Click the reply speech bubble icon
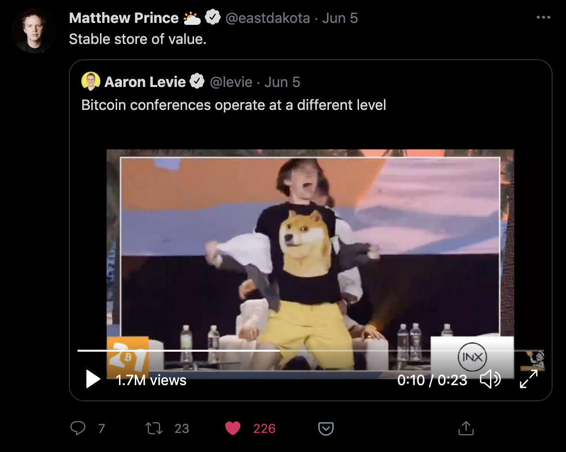Viewport: 566px width, 452px height. (77, 428)
